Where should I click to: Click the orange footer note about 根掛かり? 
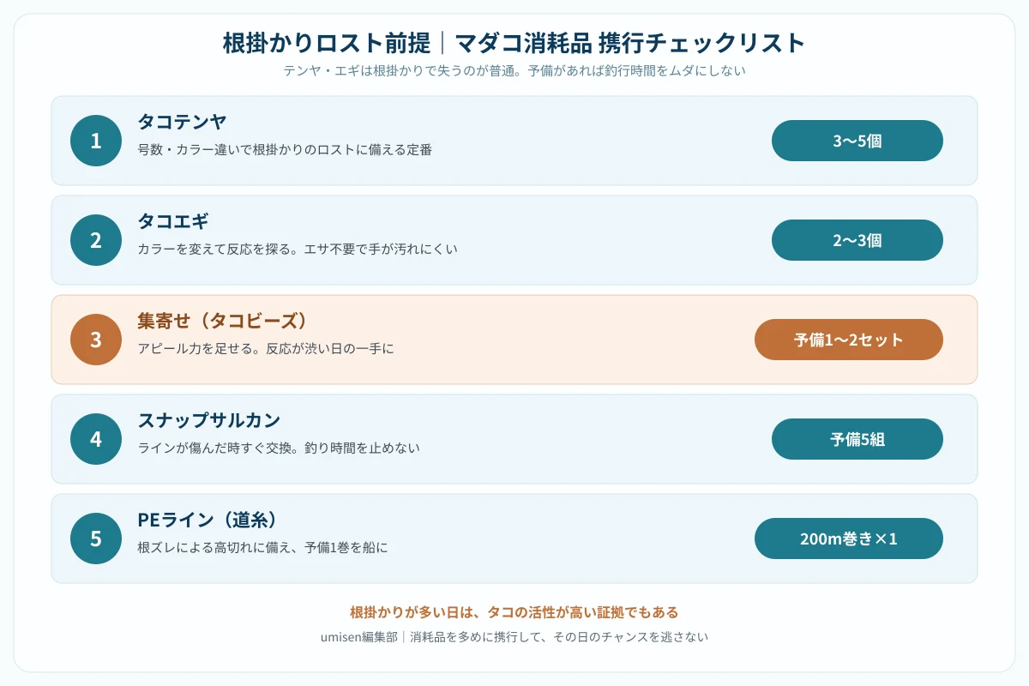point(514,612)
